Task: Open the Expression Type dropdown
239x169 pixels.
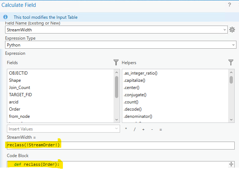Action: coord(233,45)
